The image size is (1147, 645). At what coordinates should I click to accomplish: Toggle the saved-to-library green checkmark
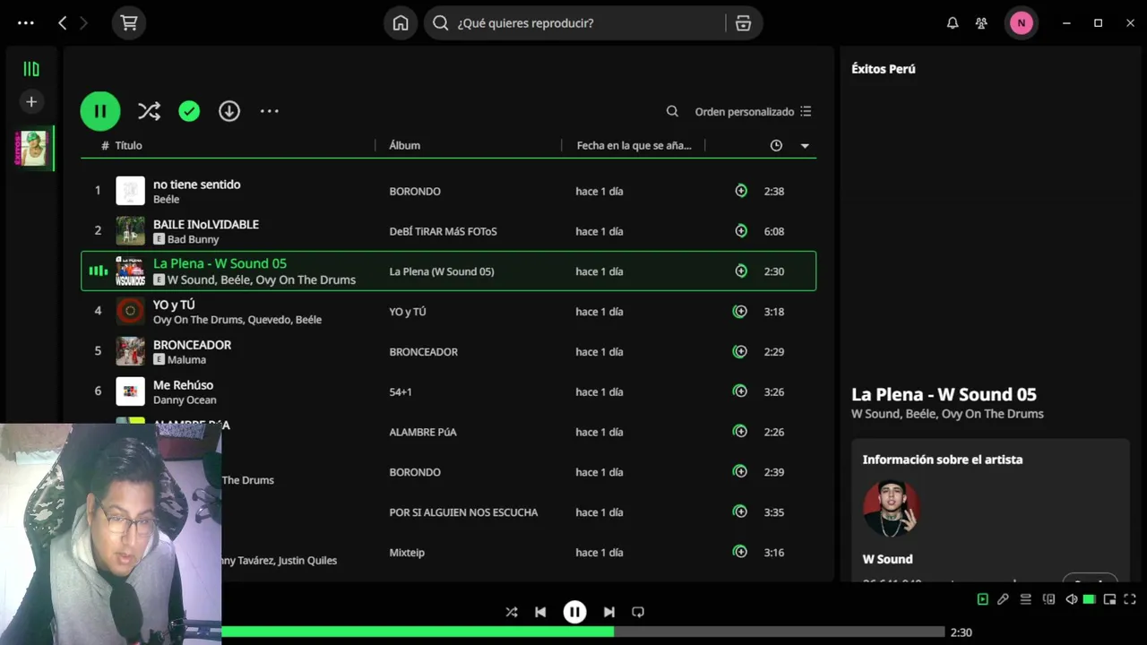point(189,111)
